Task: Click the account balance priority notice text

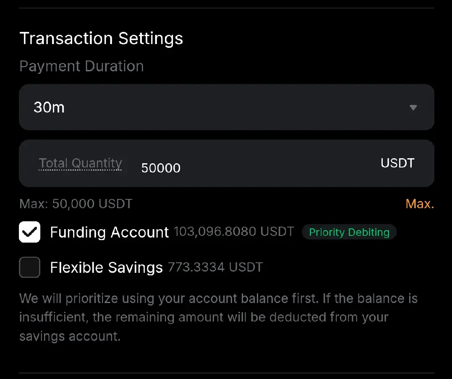Action: tap(219, 317)
